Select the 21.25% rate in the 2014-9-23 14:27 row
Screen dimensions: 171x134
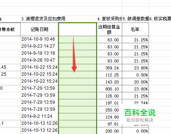pyautogui.click(x=136, y=47)
